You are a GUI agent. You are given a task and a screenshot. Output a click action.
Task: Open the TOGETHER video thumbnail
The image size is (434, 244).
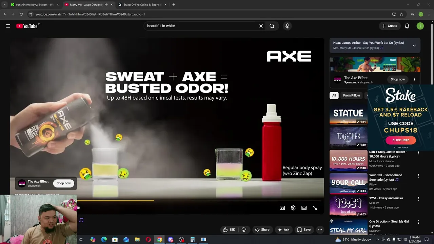coord(348,137)
